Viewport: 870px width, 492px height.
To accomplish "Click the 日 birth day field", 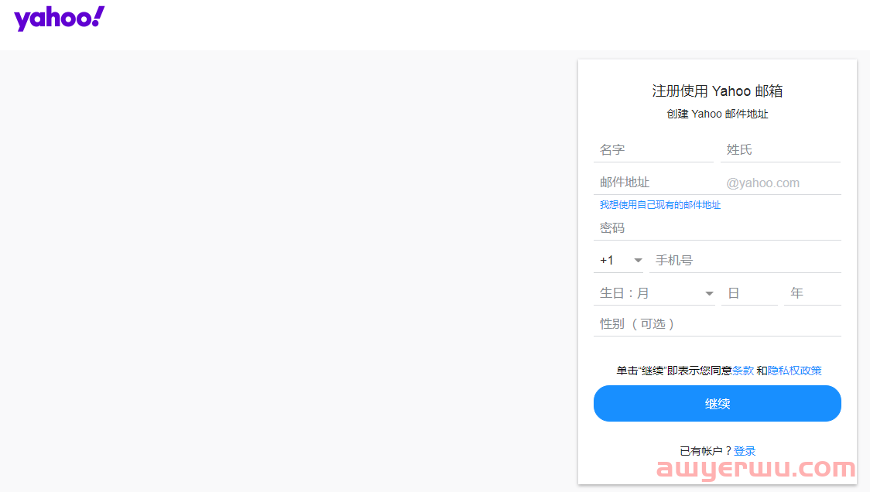I will 749,293.
